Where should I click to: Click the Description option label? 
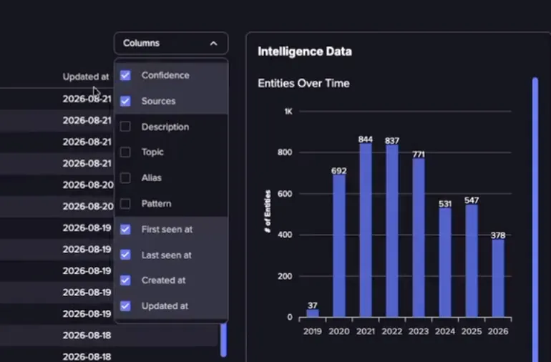(165, 127)
